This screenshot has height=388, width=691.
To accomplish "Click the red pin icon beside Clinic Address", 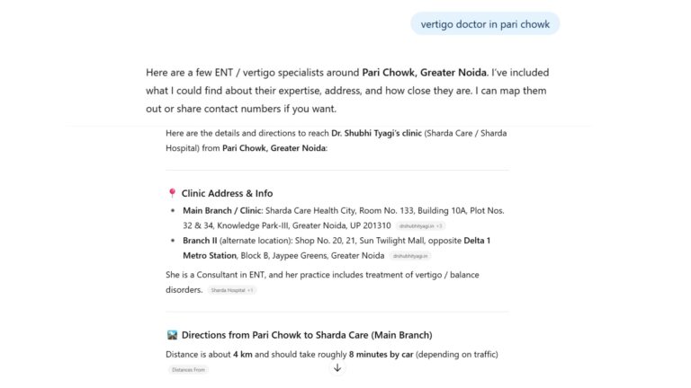I will (x=172, y=193).
